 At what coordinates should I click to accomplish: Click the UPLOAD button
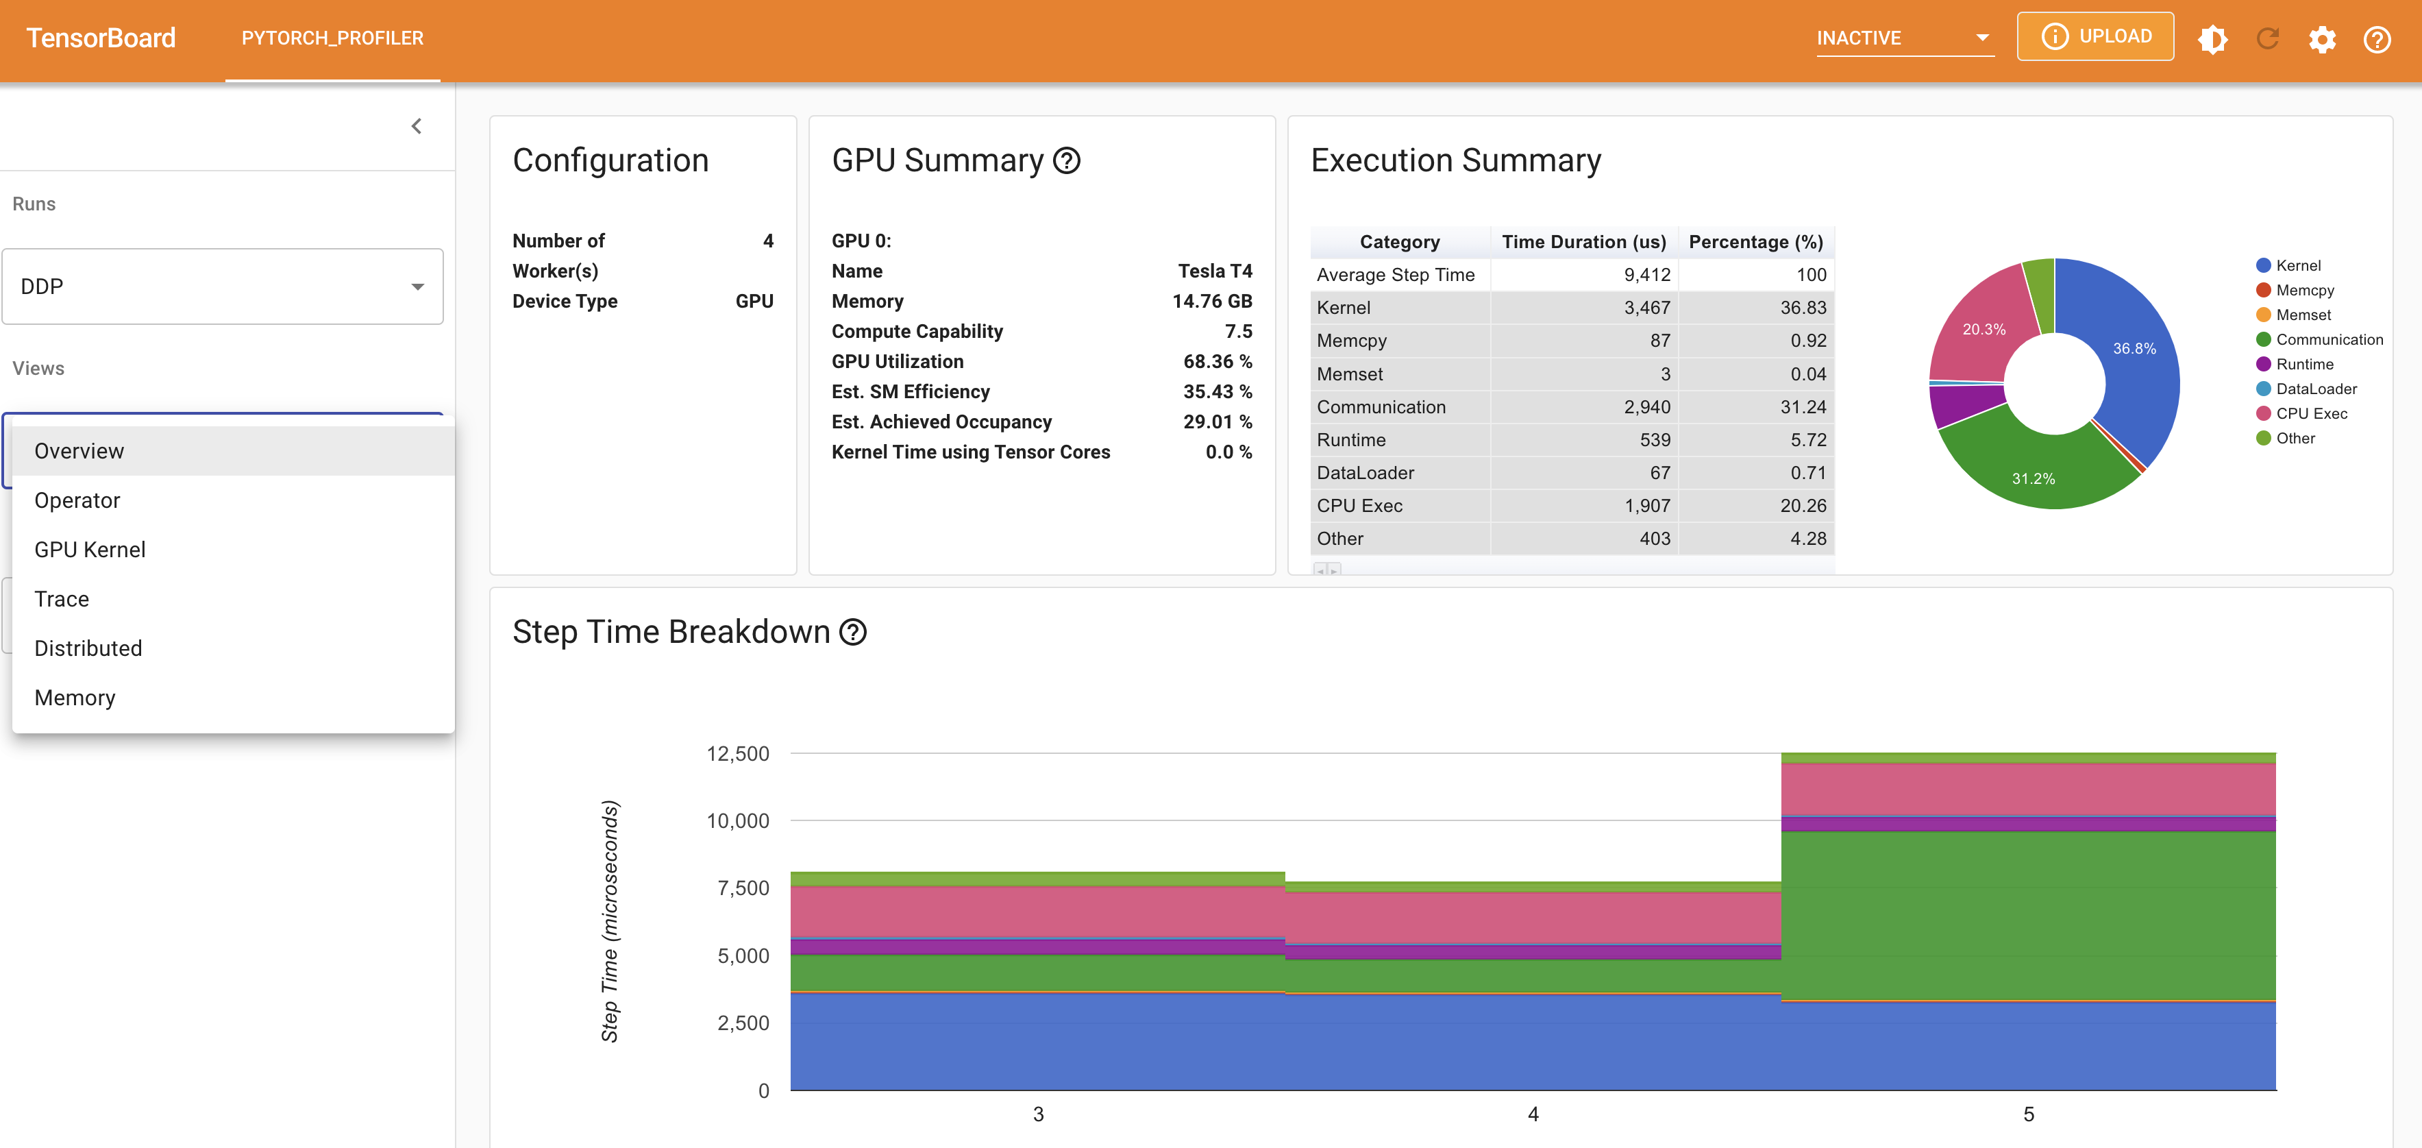[x=2094, y=37]
